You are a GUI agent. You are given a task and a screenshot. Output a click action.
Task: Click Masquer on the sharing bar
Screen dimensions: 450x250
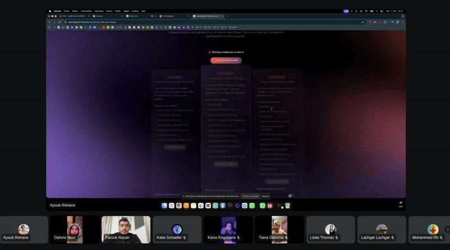265,196
